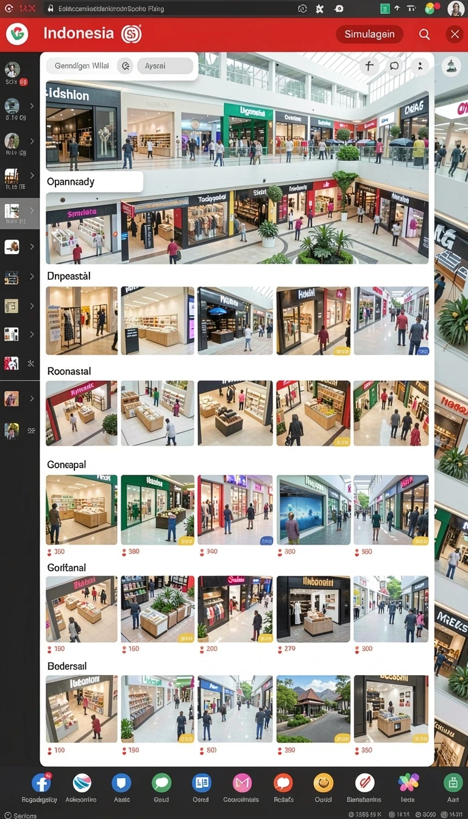Expand the fourth sidebar thumbnail row chevron
The image size is (468, 819).
click(32, 177)
